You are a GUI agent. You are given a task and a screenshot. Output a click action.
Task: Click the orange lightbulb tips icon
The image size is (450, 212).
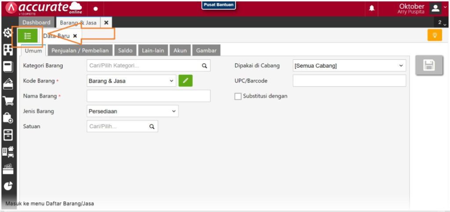[x=434, y=35]
